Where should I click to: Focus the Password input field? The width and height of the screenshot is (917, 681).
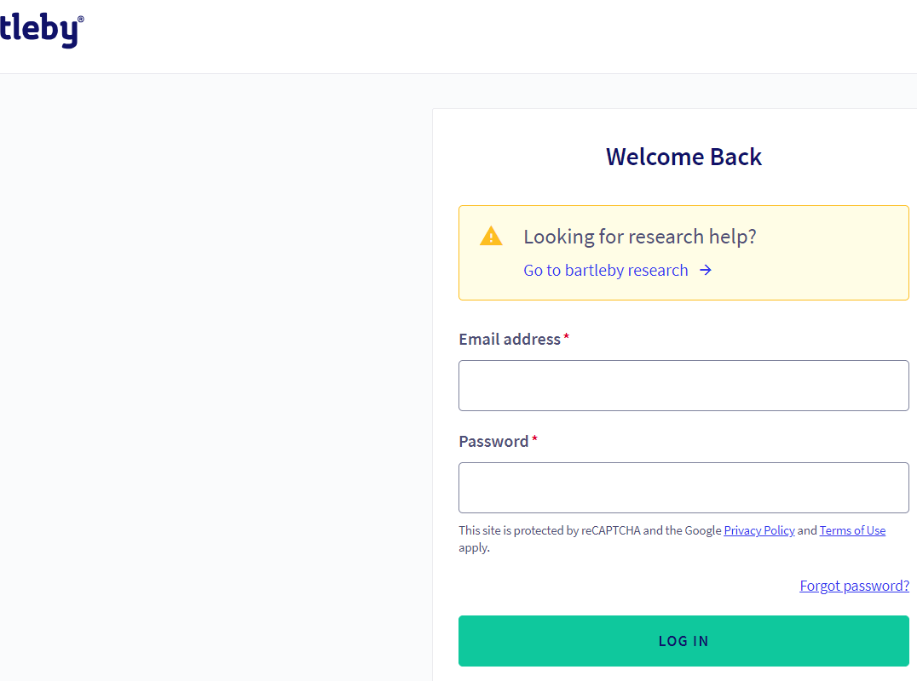[x=683, y=488]
